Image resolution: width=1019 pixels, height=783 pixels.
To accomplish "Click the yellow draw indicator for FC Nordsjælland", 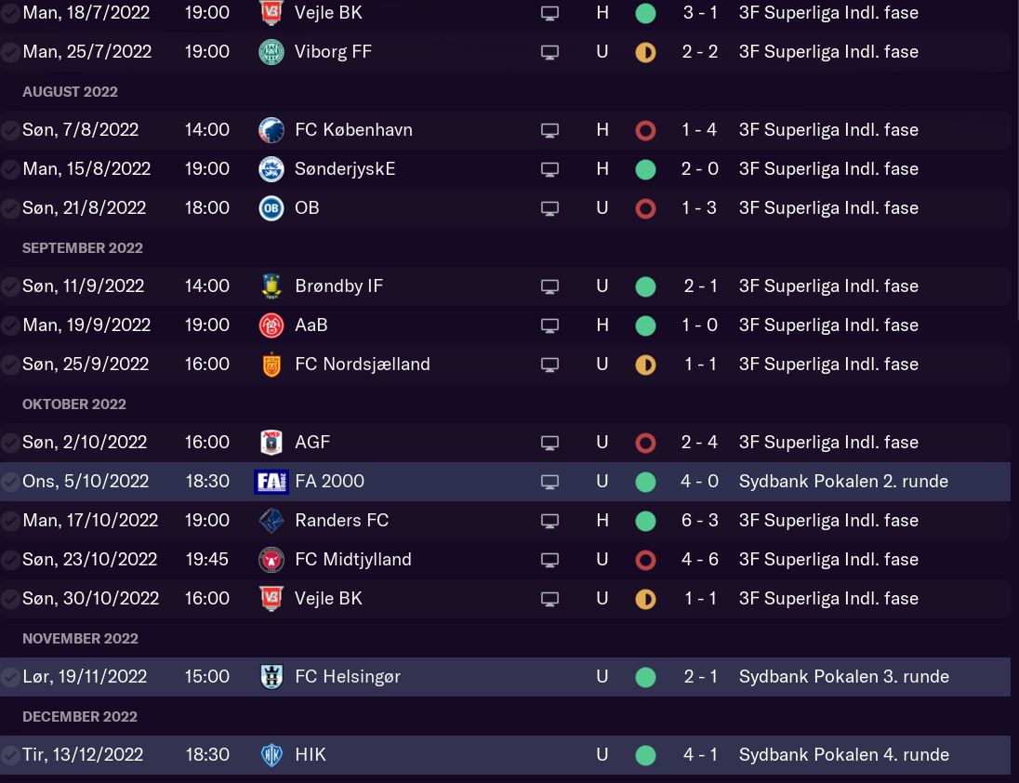I will pyautogui.click(x=645, y=365).
